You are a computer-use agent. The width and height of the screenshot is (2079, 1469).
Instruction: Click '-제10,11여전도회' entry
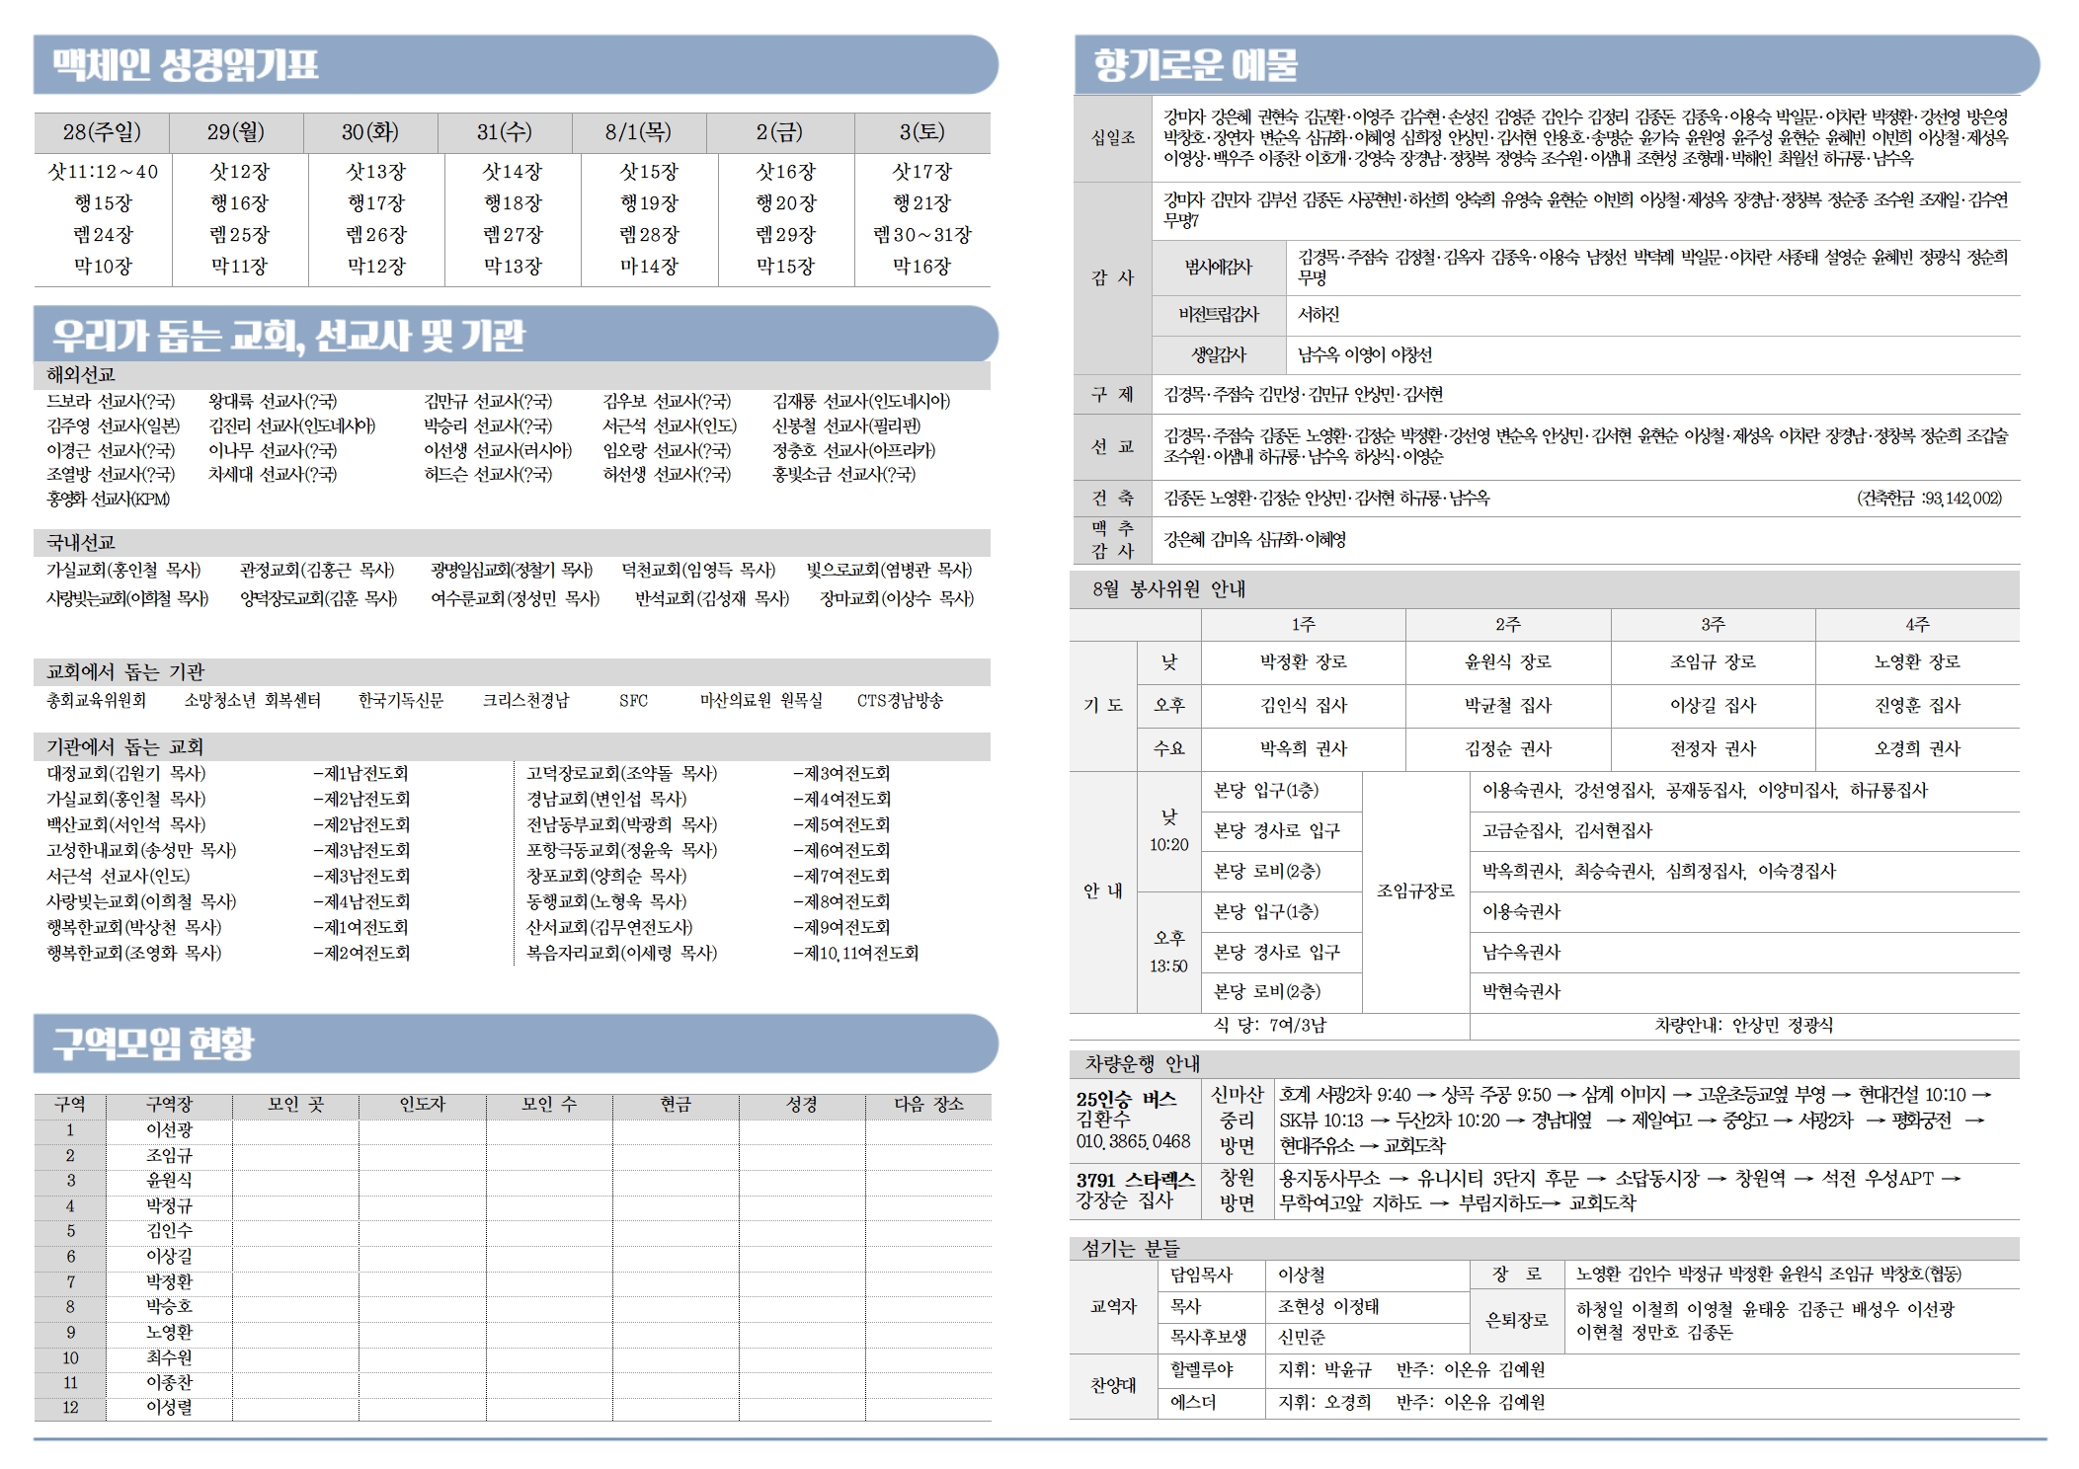[855, 954]
